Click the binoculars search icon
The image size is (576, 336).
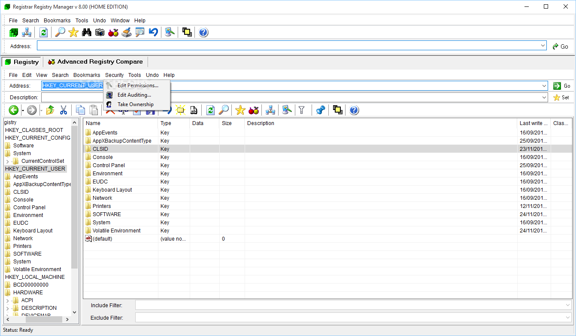(87, 32)
